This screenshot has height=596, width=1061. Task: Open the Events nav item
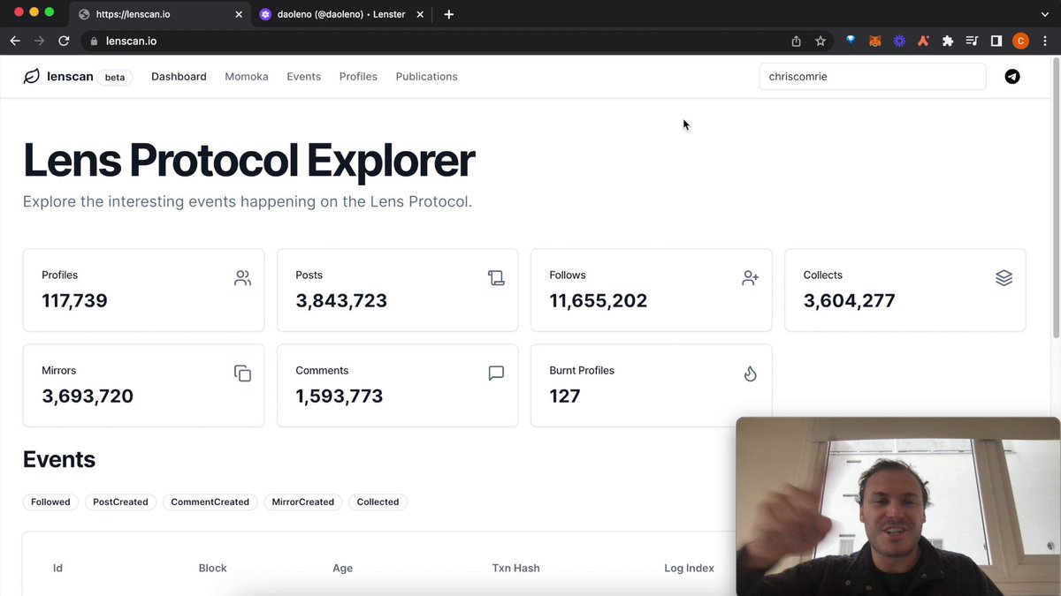point(303,77)
